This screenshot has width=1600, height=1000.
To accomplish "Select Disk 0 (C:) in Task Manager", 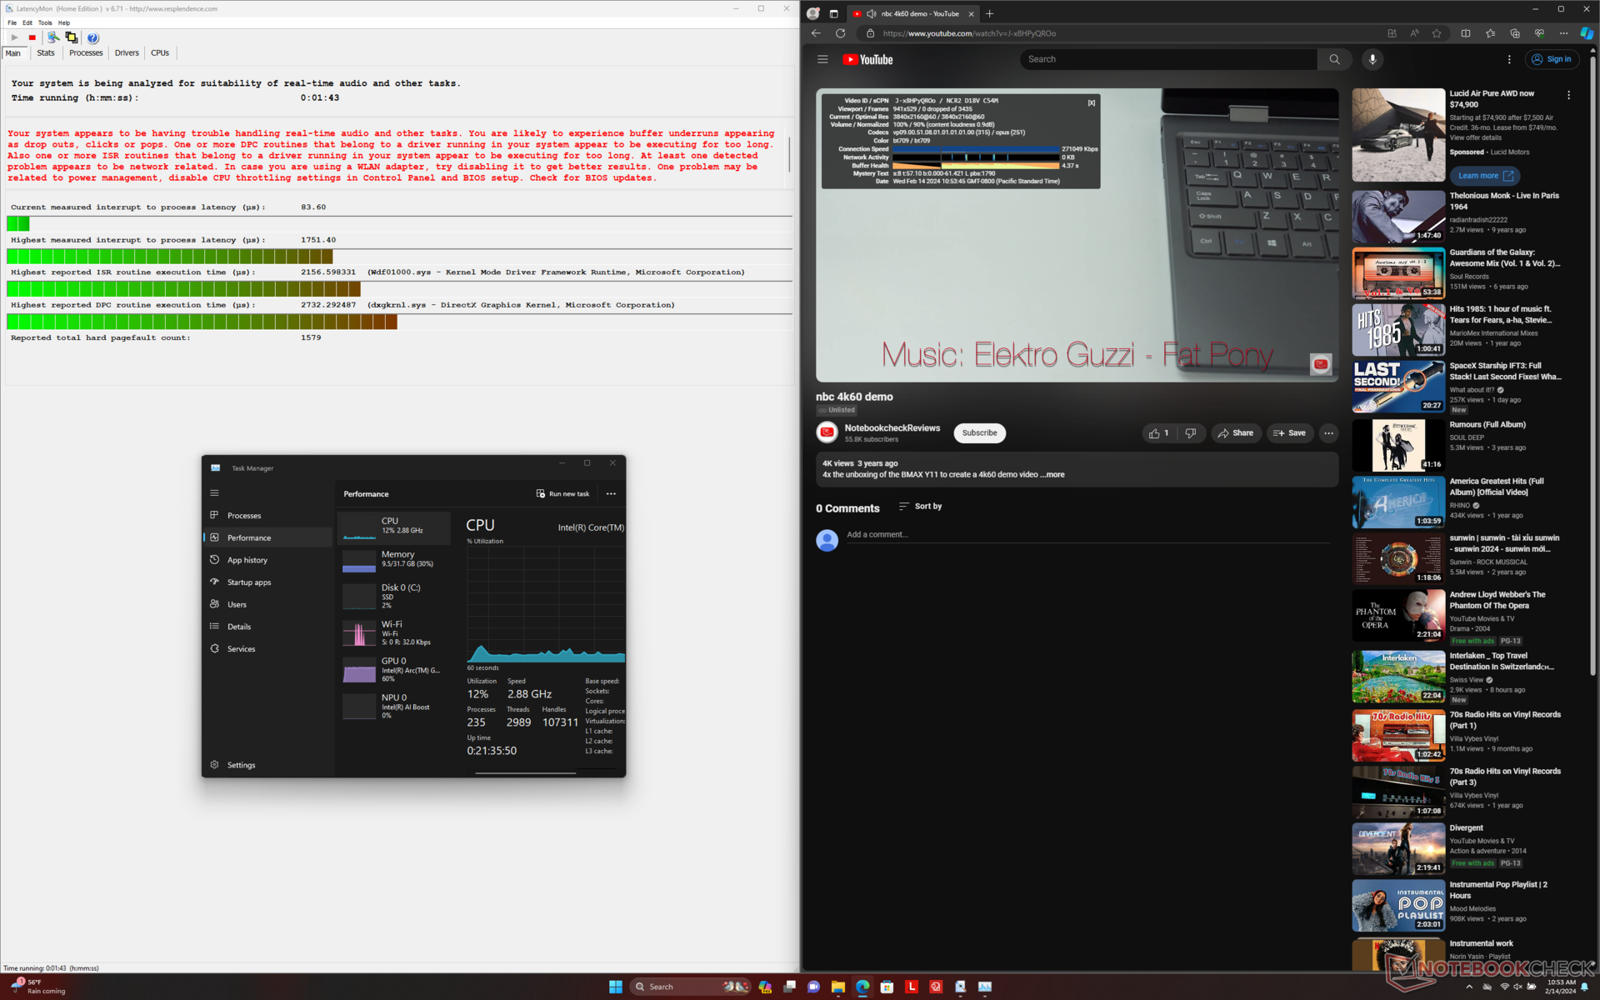I will click(394, 596).
